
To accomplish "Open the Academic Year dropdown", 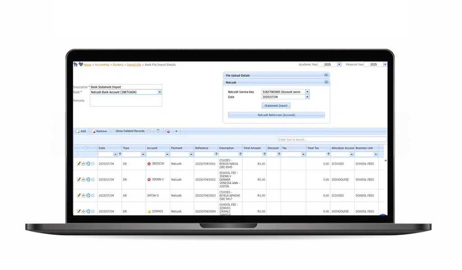I will click(339, 64).
